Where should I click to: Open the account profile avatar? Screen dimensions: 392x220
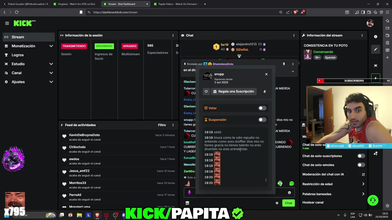click(x=370, y=23)
